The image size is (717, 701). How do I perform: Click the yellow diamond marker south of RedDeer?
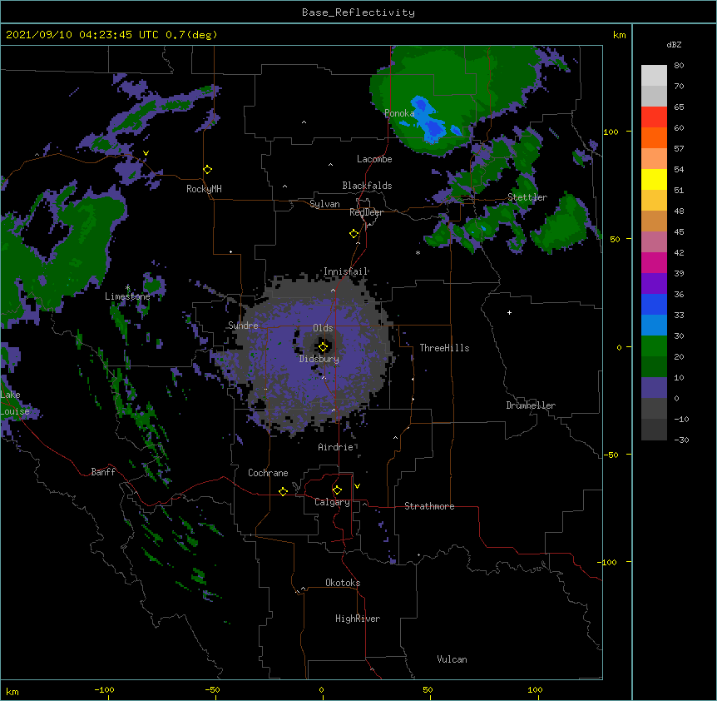(354, 234)
